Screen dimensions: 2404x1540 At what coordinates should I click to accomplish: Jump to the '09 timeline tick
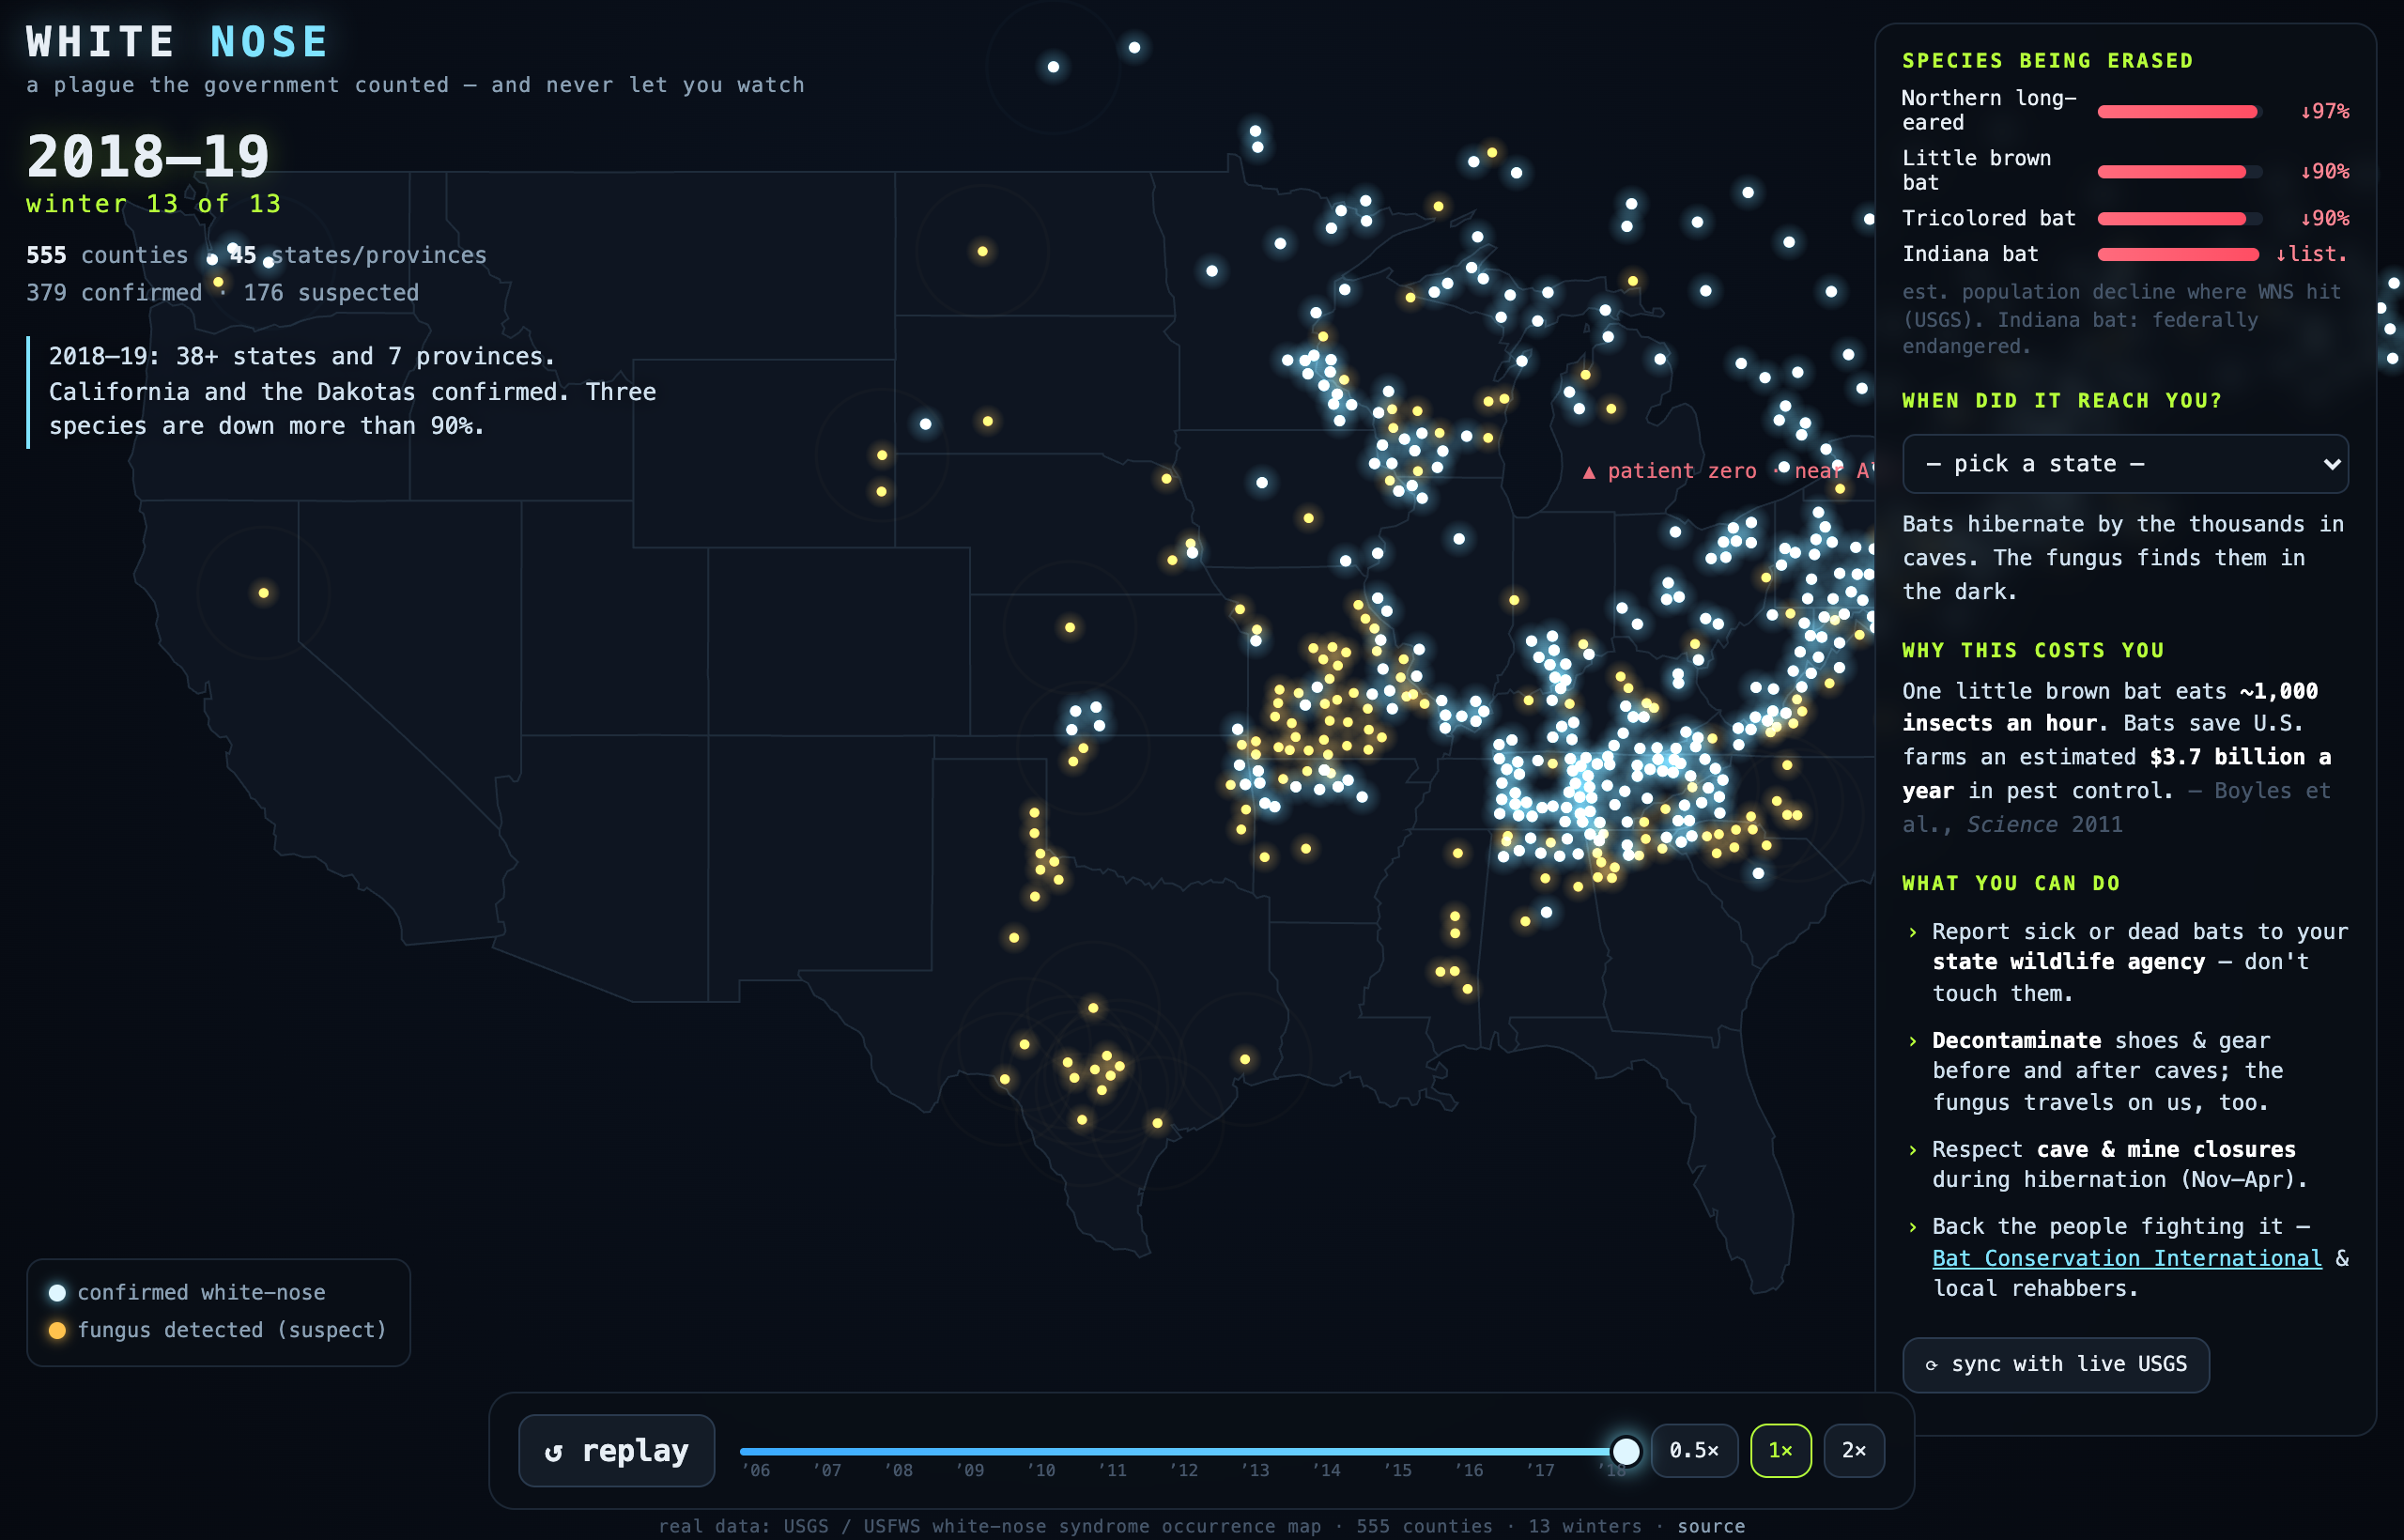pos(969,1470)
